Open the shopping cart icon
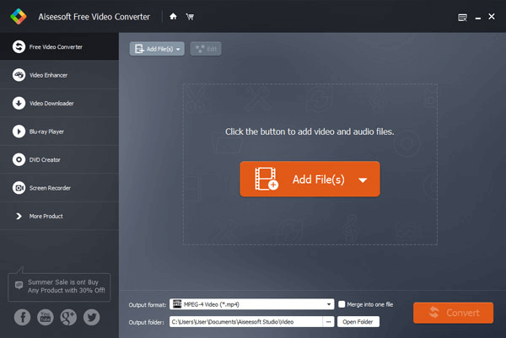This screenshot has width=506, height=338. [190, 16]
